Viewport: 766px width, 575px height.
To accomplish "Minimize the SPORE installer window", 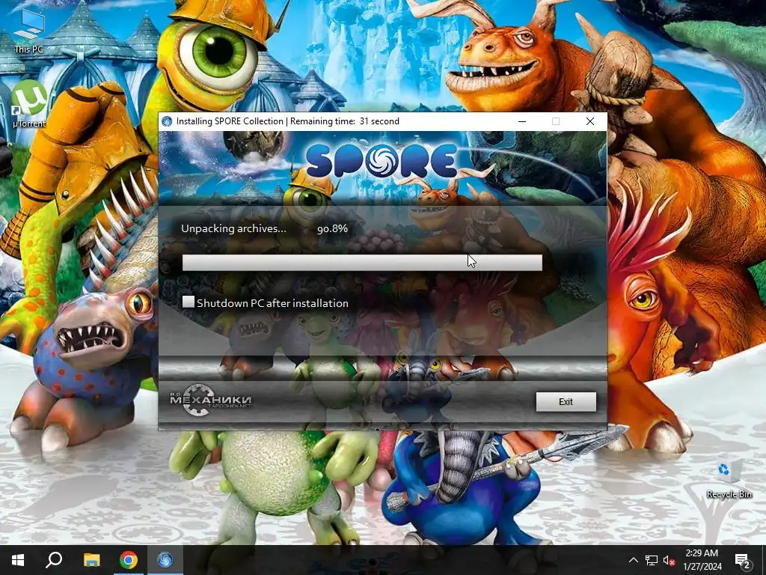I will click(522, 121).
